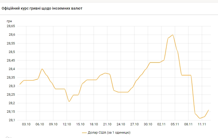Click the 28,65 value on y-axis
The width and height of the screenshot is (218, 138).
(x=11, y=26)
